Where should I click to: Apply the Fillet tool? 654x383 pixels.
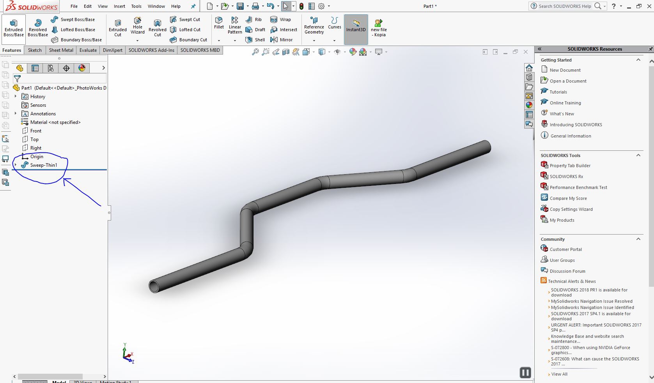click(x=219, y=23)
